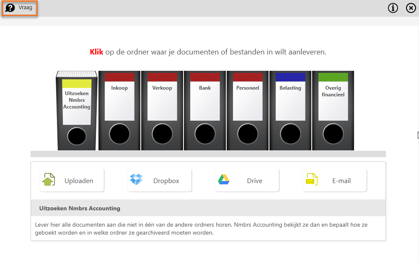Select the Personeel binder
The image size is (419, 261).
click(248, 111)
